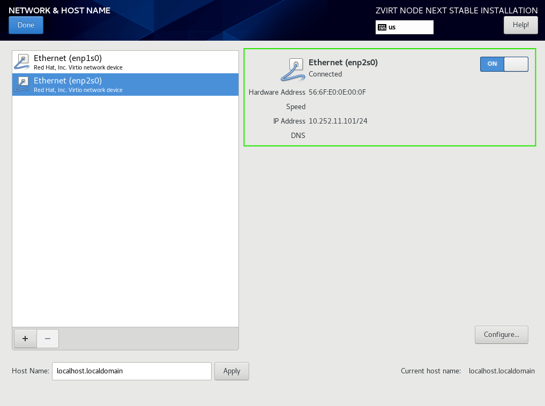Select Ethernet (enp1s0) in device list
Viewport: 545px width, 406px height.
[x=125, y=62]
